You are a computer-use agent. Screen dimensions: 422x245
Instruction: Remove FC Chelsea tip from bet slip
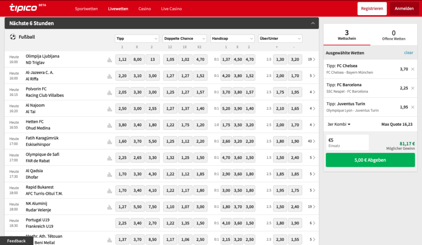click(413, 69)
